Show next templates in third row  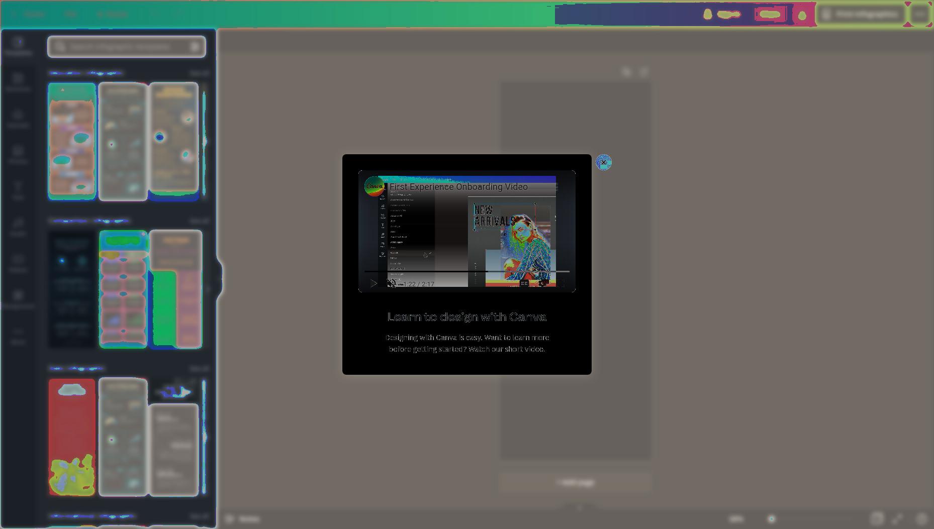[x=205, y=437]
